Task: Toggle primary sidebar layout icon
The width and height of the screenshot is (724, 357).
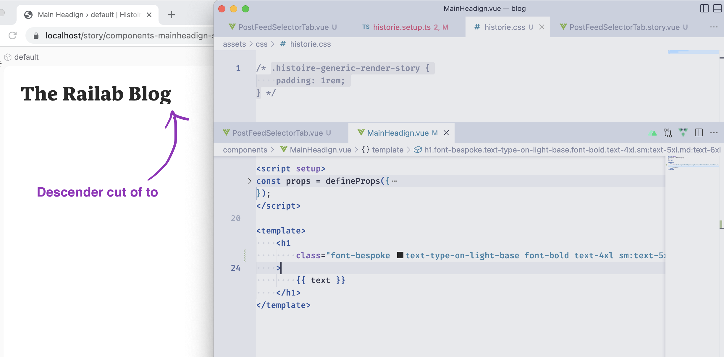Action: coord(704,9)
